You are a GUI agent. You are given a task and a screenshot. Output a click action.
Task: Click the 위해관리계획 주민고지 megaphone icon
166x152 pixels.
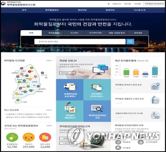coord(155,115)
